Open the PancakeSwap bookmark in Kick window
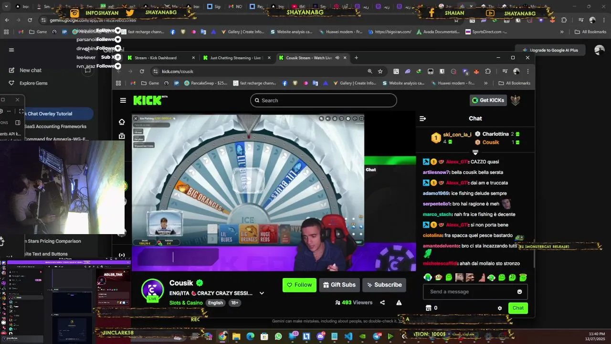611x344 pixels. pos(206,83)
